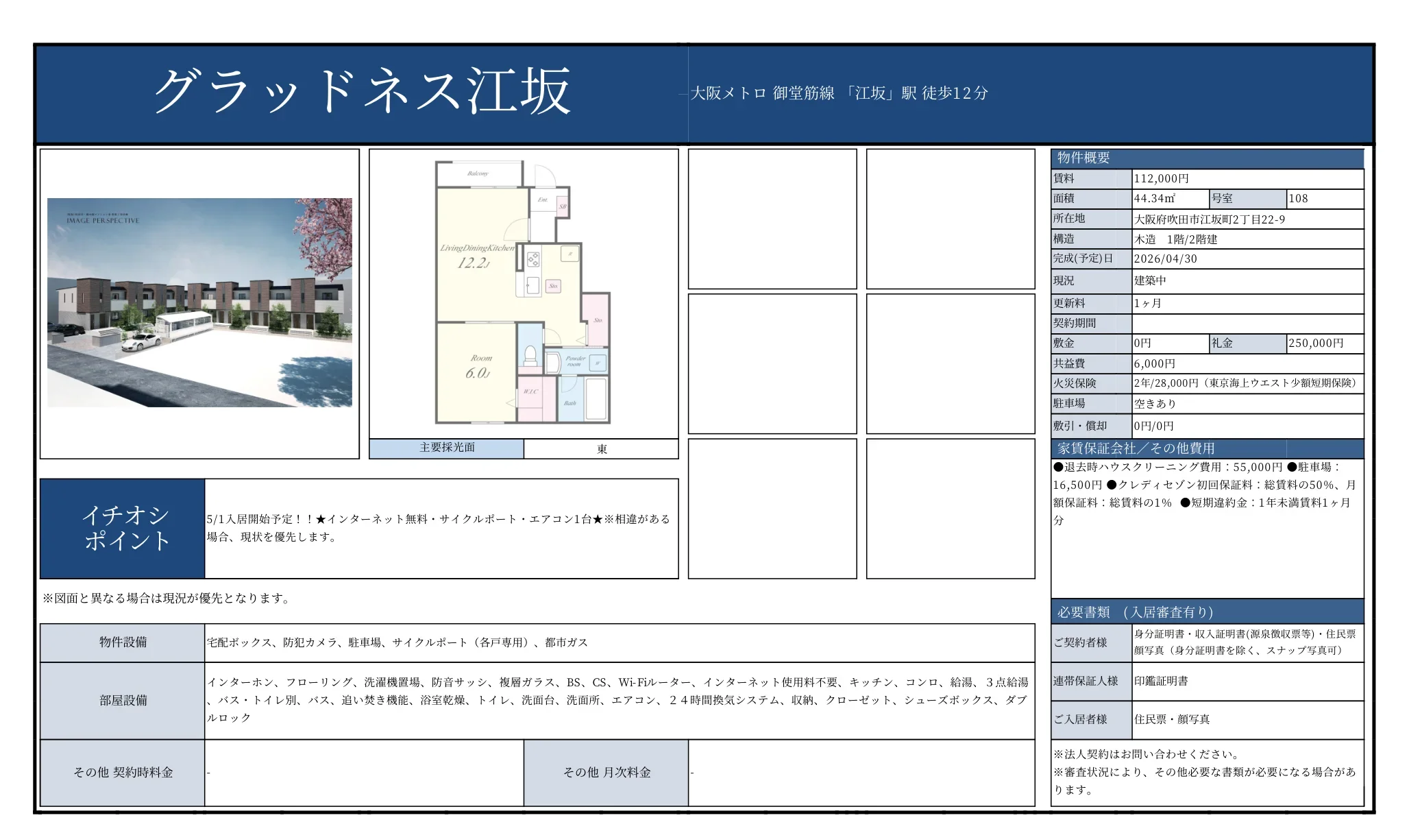Click the イチオシポイント blue label box
Viewport: 1409px width, 820px height.
click(x=123, y=529)
